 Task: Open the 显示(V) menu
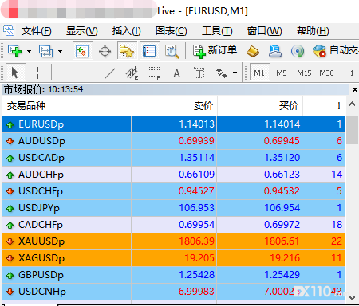pyautogui.click(x=82, y=31)
